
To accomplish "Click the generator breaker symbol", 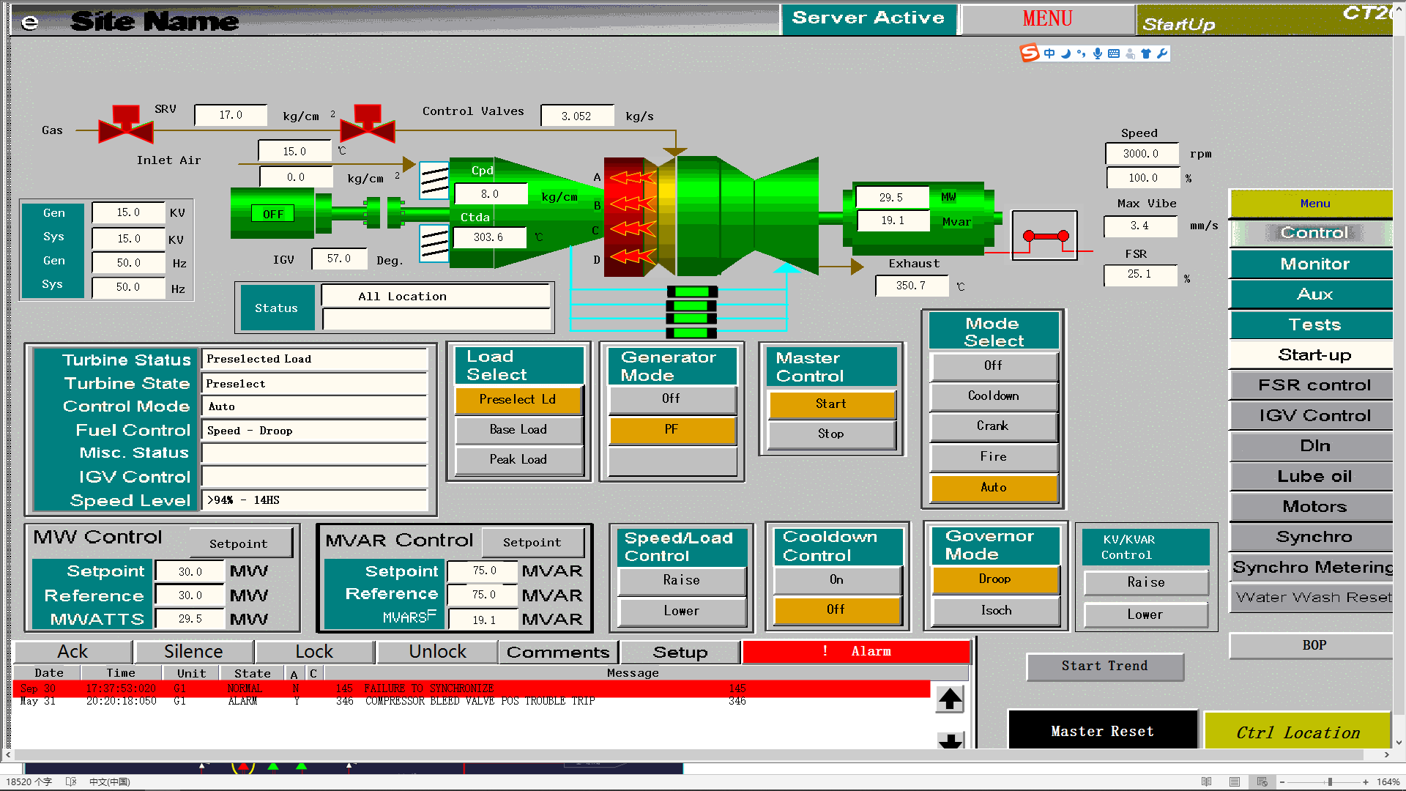I will coord(1045,236).
